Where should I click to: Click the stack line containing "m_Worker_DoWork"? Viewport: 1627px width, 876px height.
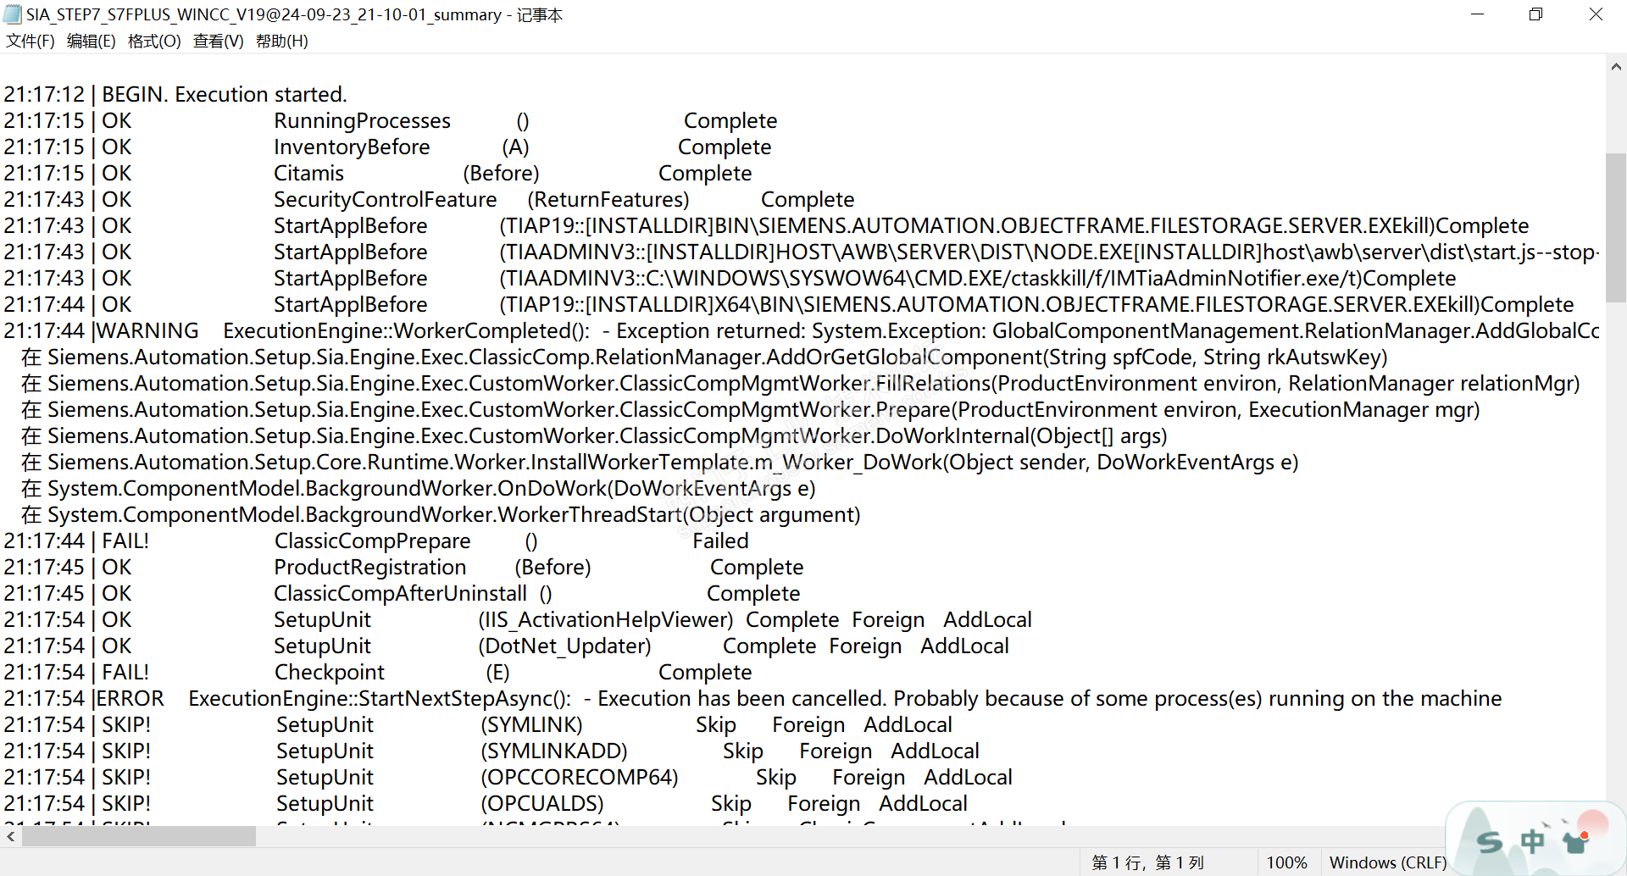tap(660, 462)
